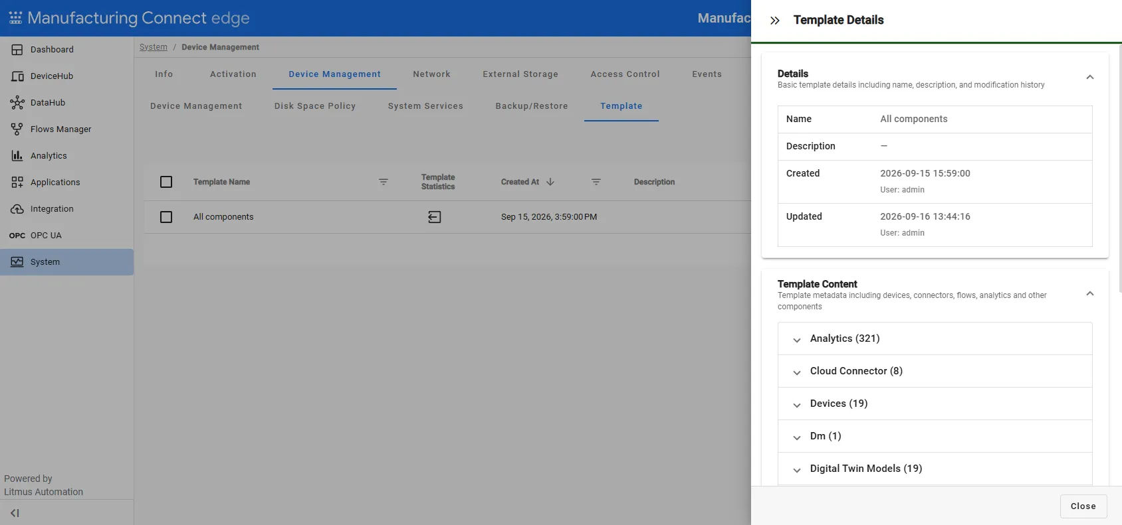The height and width of the screenshot is (525, 1122).
Task: Click the Close button
Action: 1083,506
